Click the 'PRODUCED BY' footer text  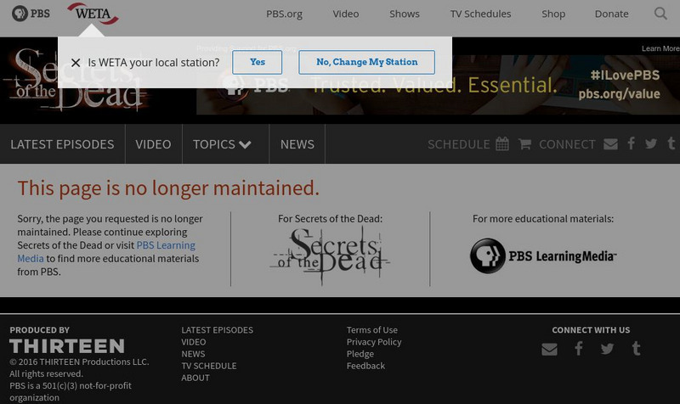39,330
